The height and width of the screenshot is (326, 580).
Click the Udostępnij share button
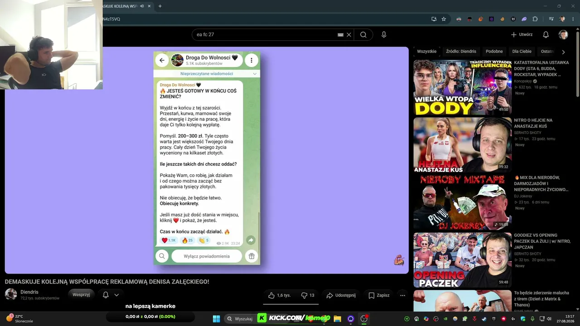tap(341, 295)
